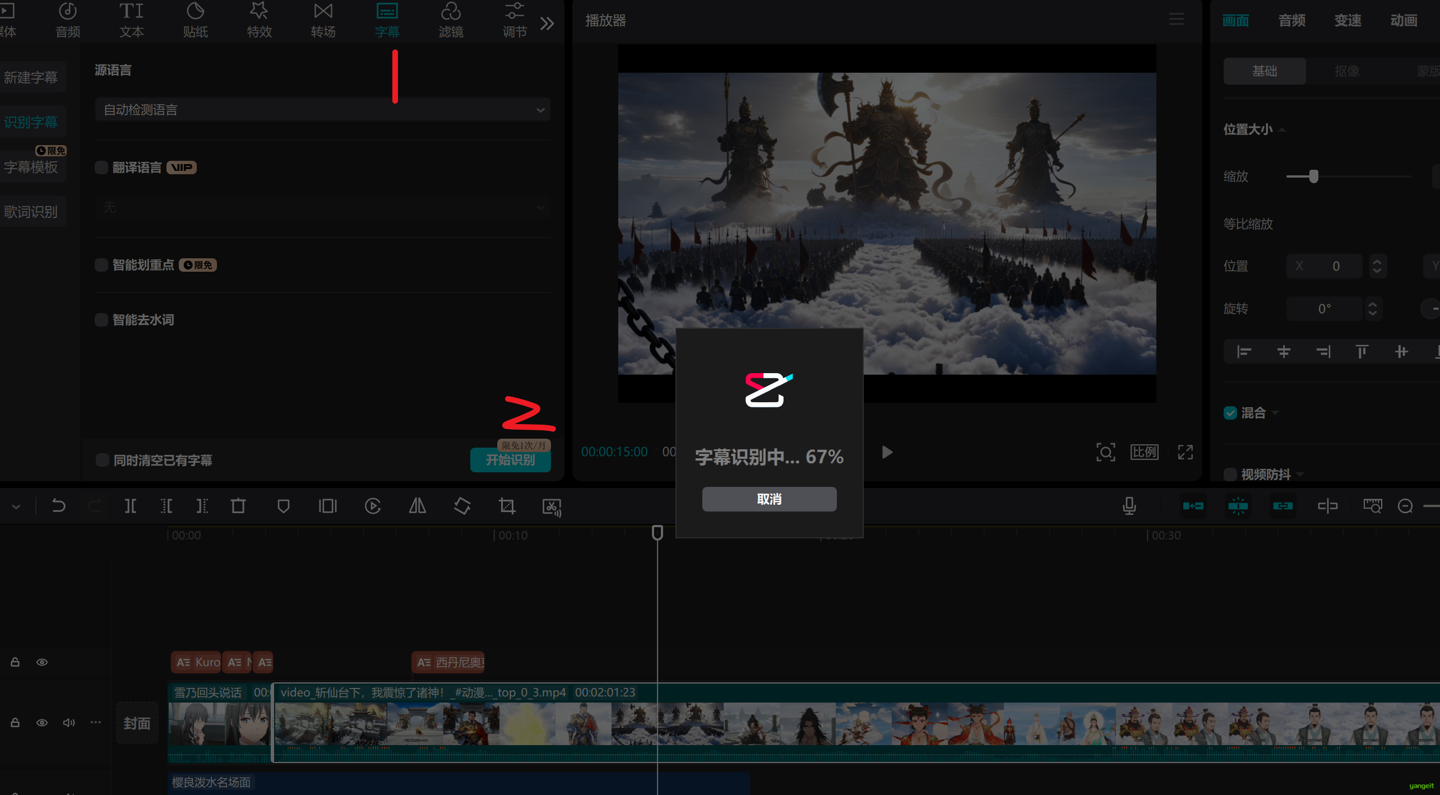The width and height of the screenshot is (1440, 795).
Task: Switch to the 变速 speed tab
Action: 1348,21
